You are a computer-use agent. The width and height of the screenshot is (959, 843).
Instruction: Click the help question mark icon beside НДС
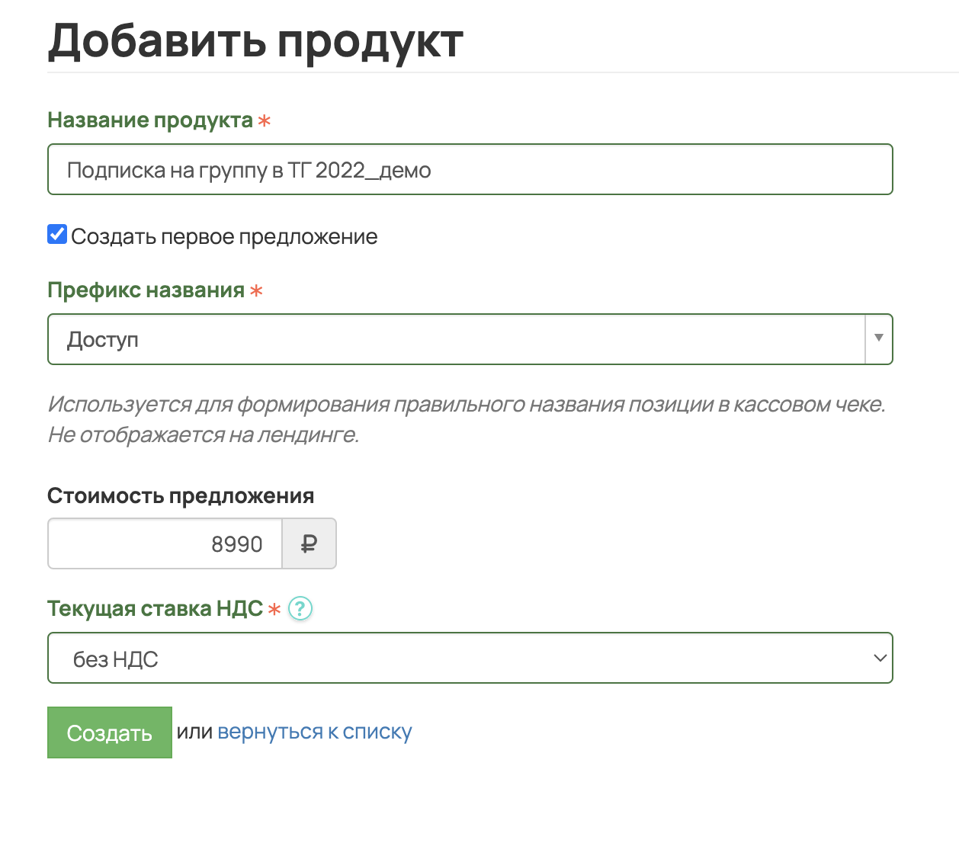point(300,608)
